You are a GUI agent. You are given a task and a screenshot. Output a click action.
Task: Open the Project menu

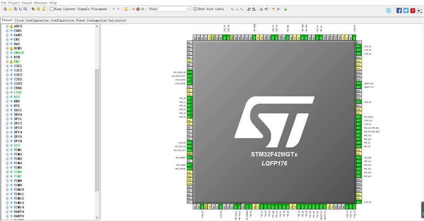click(x=14, y=3)
